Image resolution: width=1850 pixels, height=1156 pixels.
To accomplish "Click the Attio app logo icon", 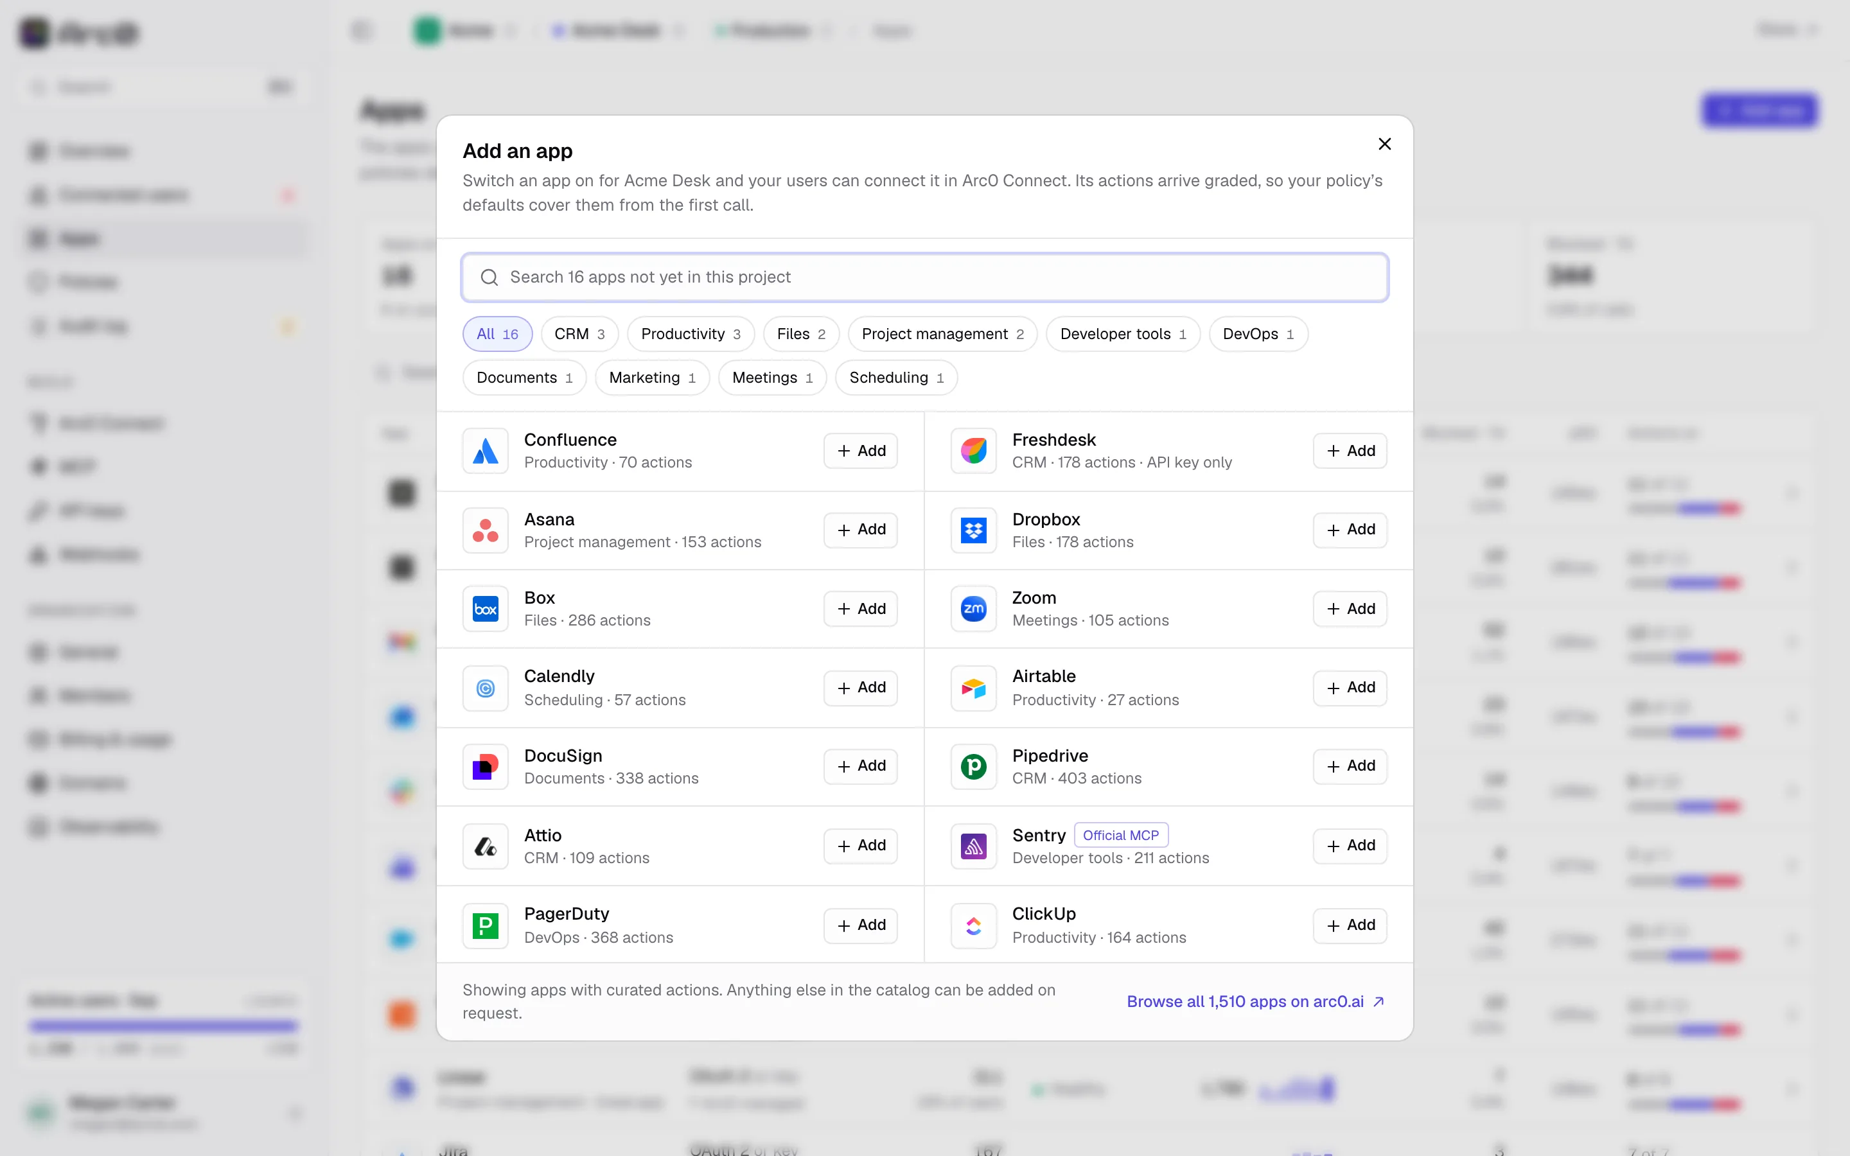I will 486,846.
